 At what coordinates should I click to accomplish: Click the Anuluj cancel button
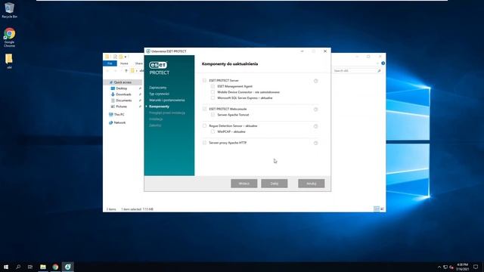tap(311, 184)
